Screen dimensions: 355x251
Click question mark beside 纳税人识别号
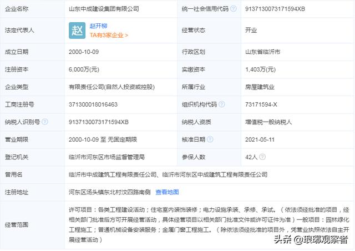pyautogui.click(x=44, y=122)
